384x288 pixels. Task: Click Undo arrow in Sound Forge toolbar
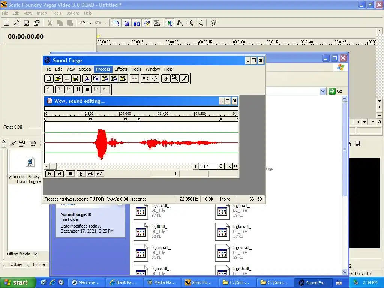(145, 78)
